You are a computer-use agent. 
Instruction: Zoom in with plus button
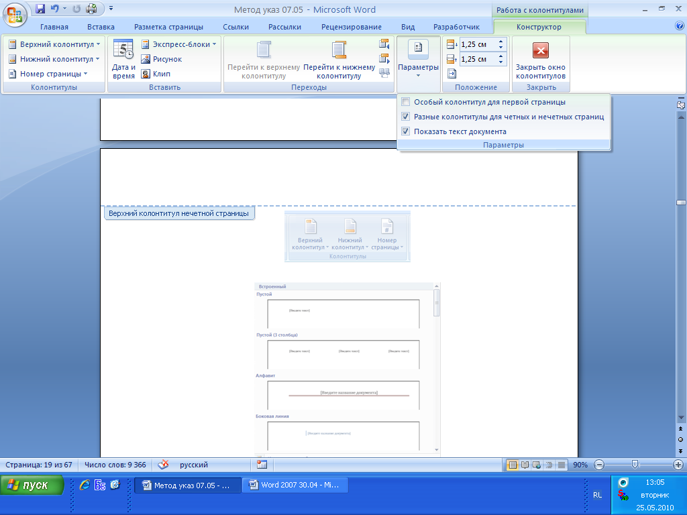678,465
